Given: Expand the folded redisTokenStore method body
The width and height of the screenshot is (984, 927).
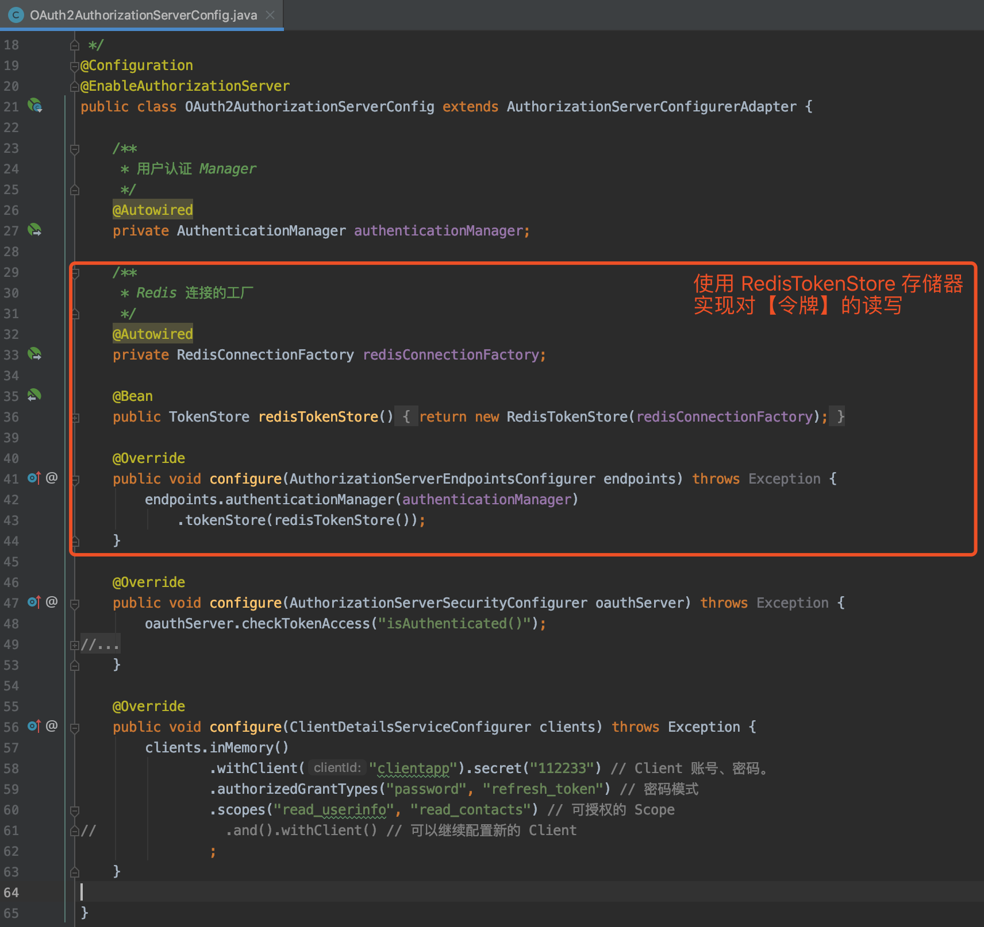Looking at the screenshot, I should click(x=75, y=418).
